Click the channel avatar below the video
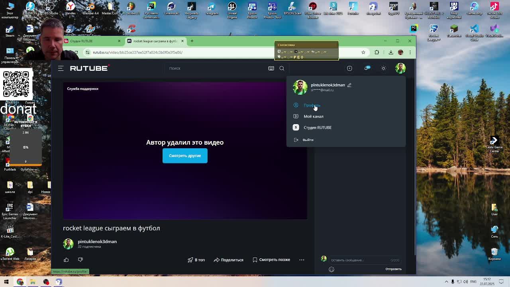 point(68,244)
